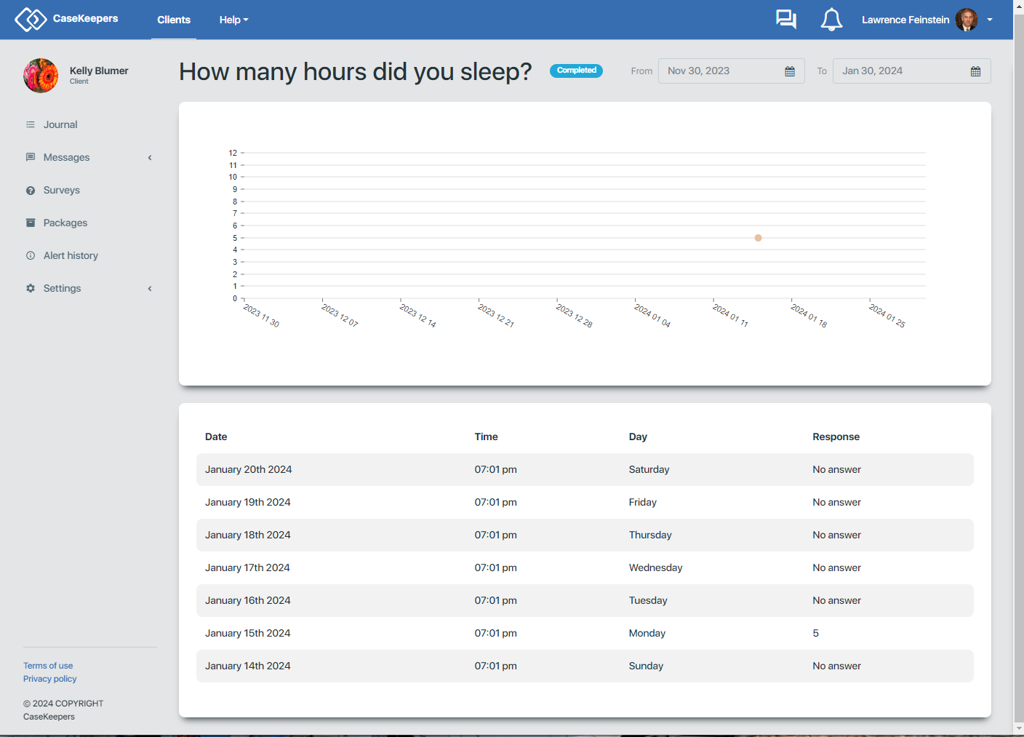Select the January 19th 2024 row

point(585,502)
